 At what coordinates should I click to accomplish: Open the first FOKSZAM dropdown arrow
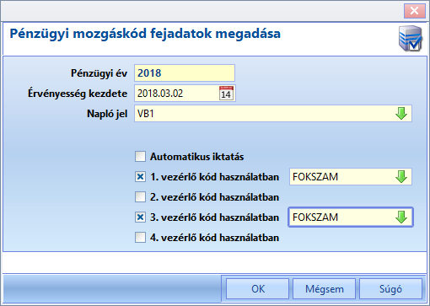coord(401,177)
